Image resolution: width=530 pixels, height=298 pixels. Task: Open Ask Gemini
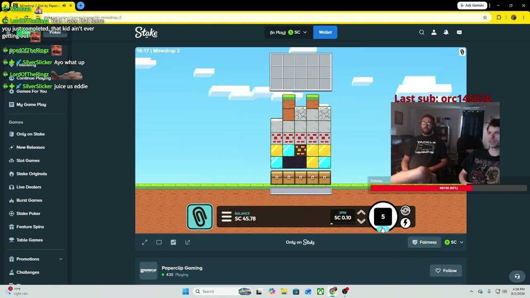coord(472,5)
